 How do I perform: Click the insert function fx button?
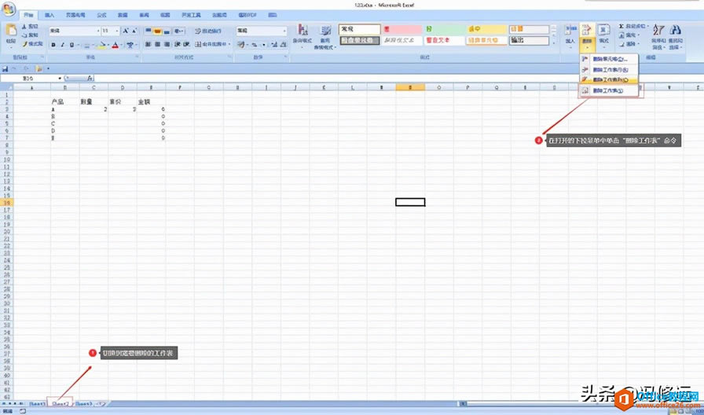click(x=90, y=78)
